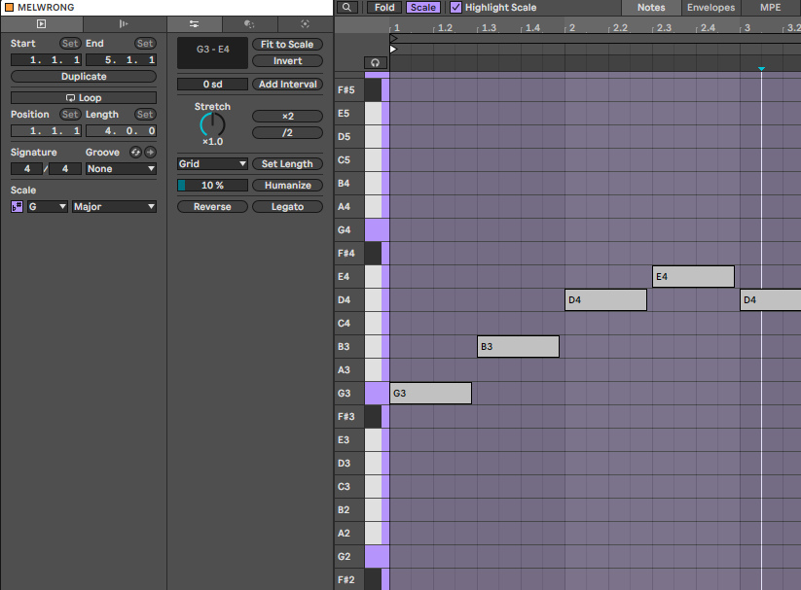Viewport: 801px width, 590px height.
Task: Click the Set Length button
Action: (287, 164)
